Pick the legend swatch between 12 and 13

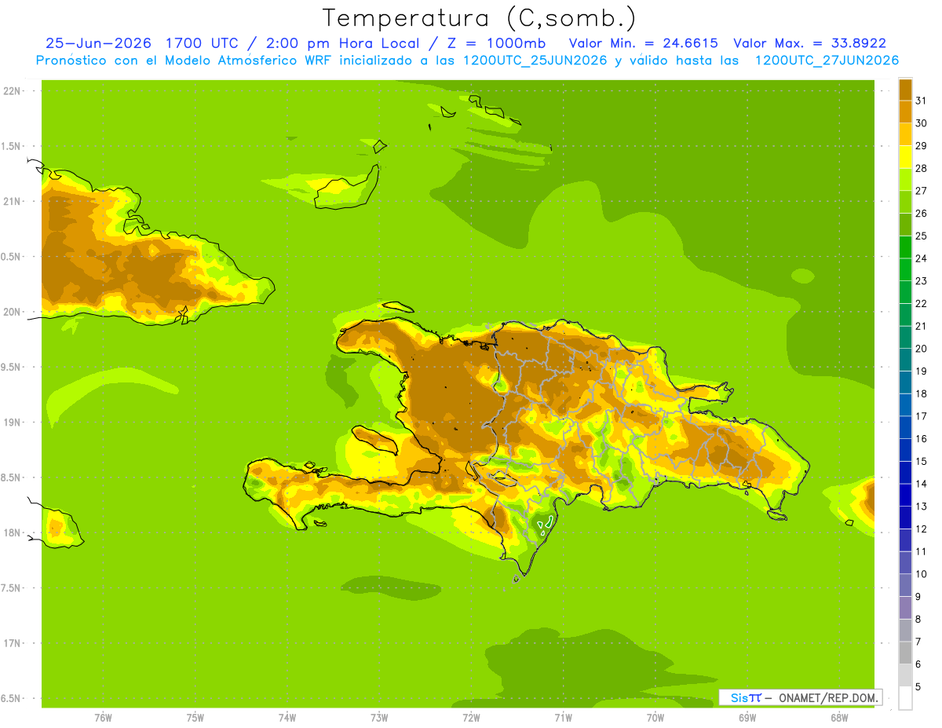(905, 518)
